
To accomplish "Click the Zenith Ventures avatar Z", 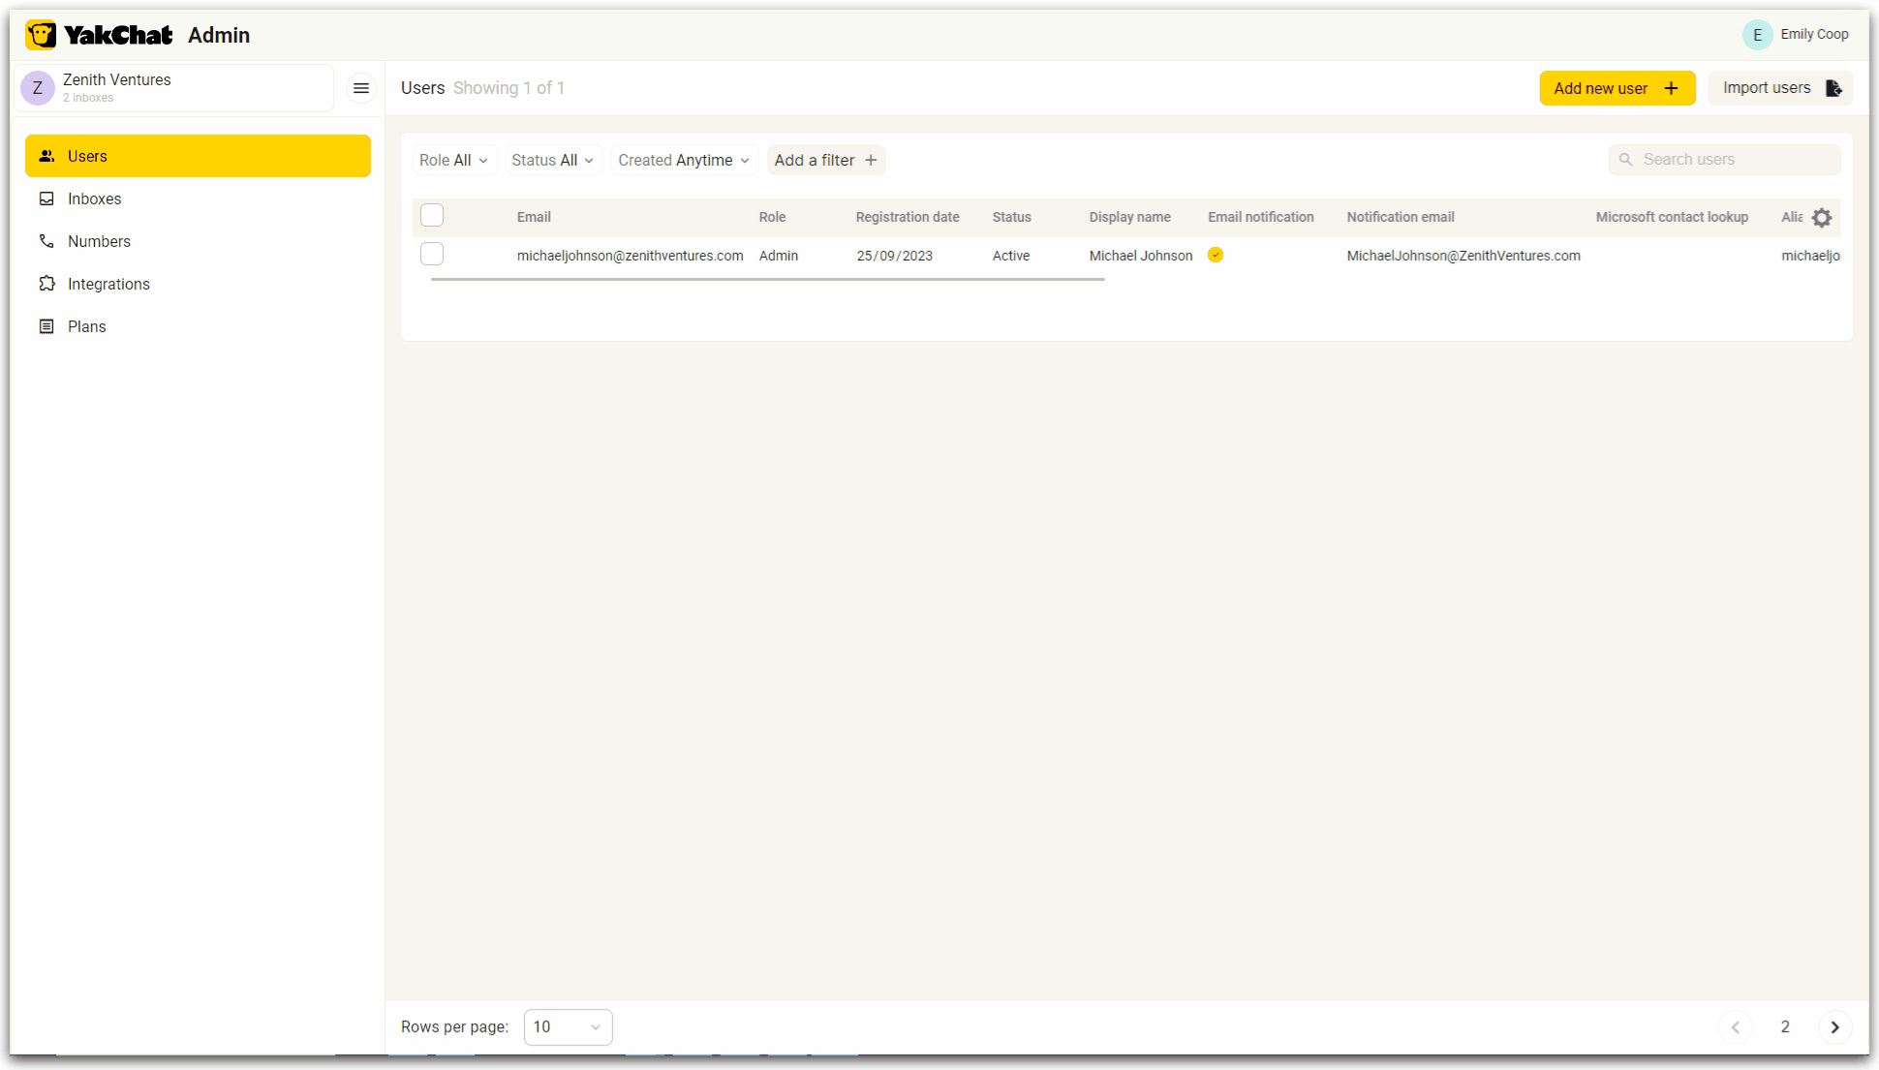I will [38, 88].
